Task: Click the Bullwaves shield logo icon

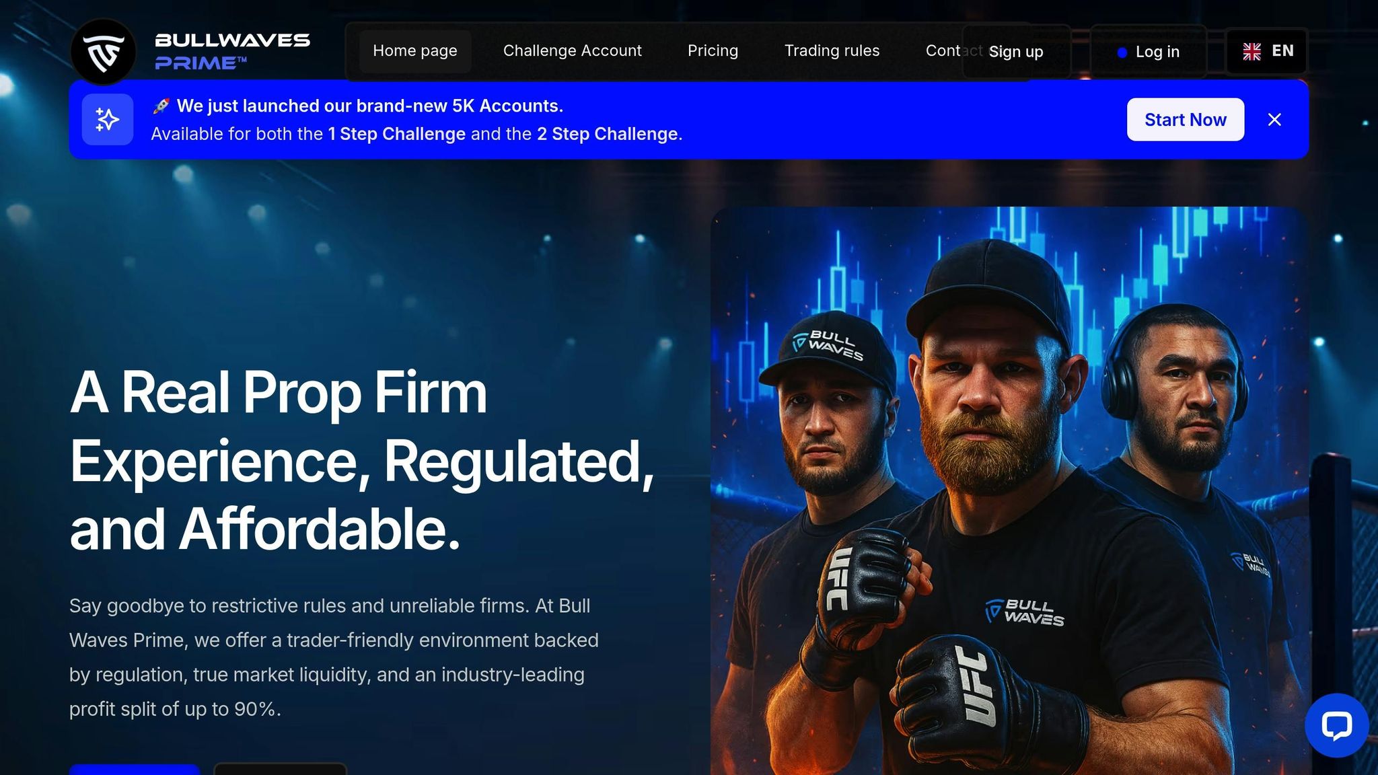Action: [104, 52]
